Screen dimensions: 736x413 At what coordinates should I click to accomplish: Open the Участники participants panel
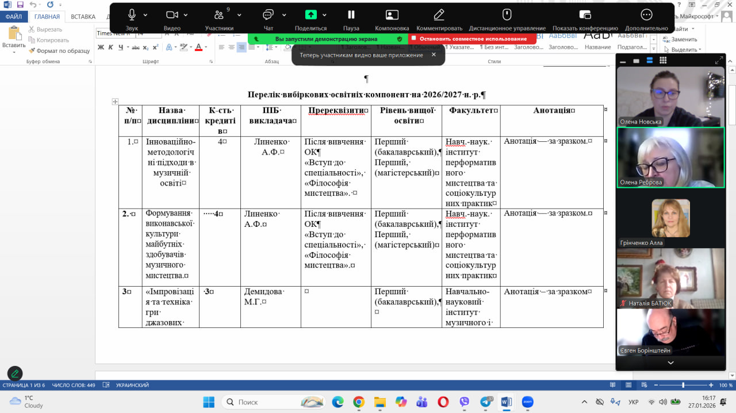click(218, 15)
